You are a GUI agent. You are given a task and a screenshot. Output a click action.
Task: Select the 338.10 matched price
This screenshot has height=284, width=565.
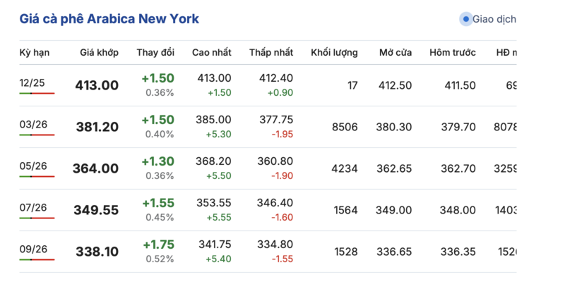(x=97, y=252)
